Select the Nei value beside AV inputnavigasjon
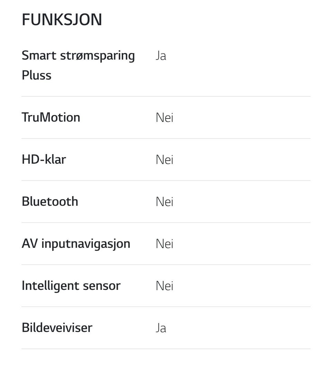The height and width of the screenshot is (370, 332). 164,244
